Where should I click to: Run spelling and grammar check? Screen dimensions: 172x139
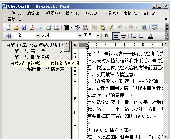point(77,27)
